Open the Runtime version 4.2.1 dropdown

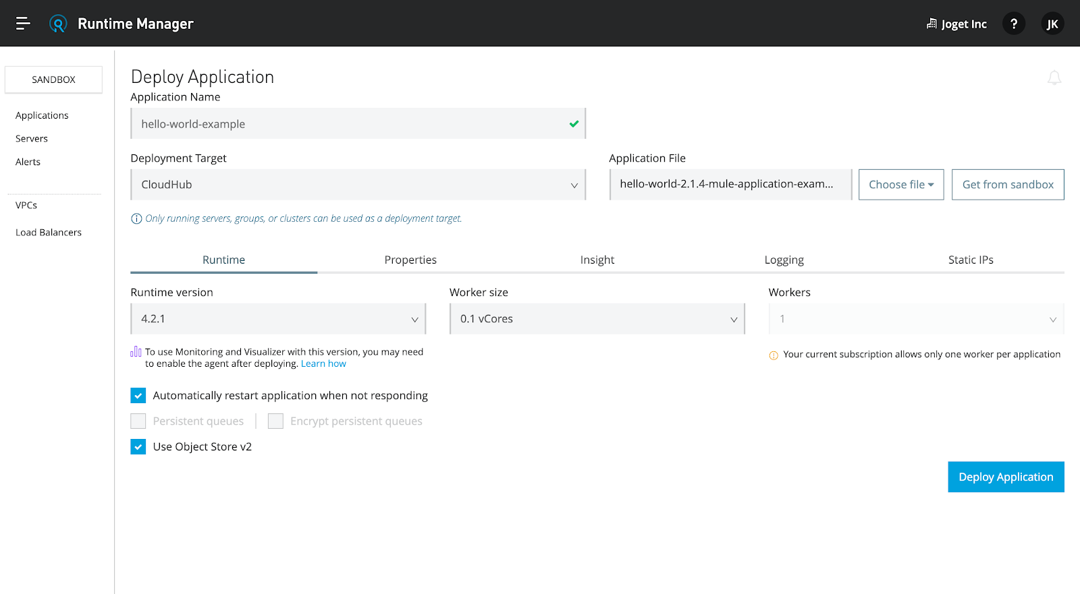pyautogui.click(x=278, y=319)
